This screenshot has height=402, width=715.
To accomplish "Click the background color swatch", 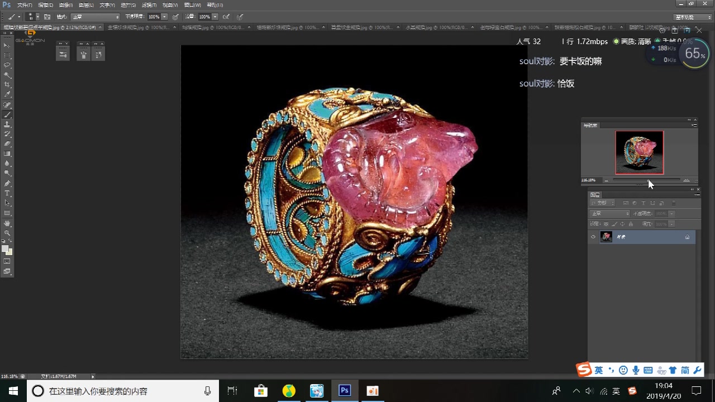I will coord(9,252).
